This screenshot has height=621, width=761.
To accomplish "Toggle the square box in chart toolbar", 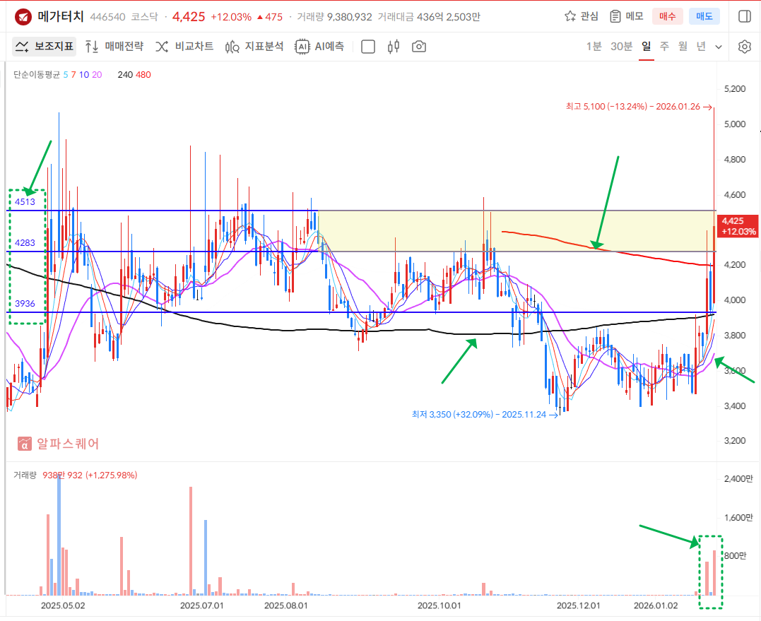I will point(368,47).
